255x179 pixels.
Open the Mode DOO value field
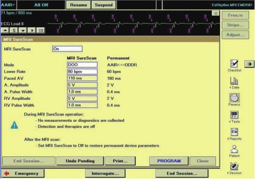[83, 64]
